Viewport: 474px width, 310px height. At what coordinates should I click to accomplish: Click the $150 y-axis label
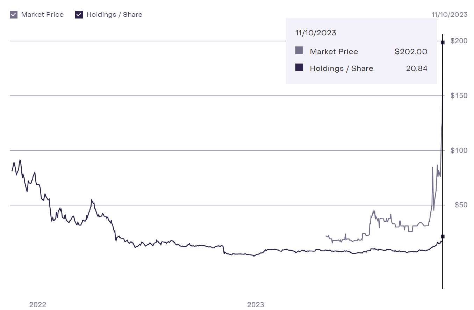[x=459, y=96]
